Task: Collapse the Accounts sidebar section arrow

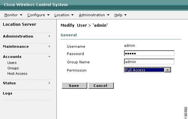Action: click(x=49, y=57)
